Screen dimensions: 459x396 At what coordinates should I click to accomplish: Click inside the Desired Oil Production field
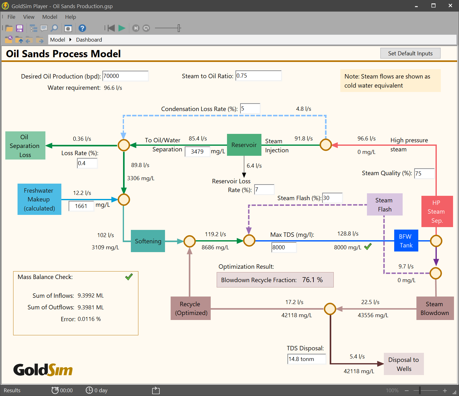pos(125,76)
